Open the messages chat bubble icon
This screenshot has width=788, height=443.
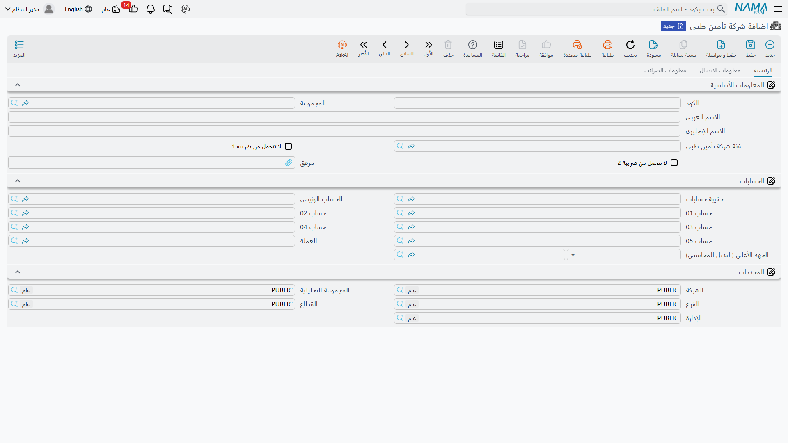(167, 9)
